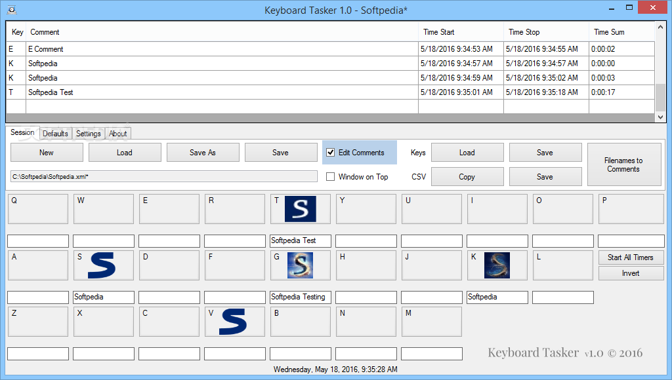The image size is (672, 380).
Task: Click the Invert button
Action: click(631, 273)
